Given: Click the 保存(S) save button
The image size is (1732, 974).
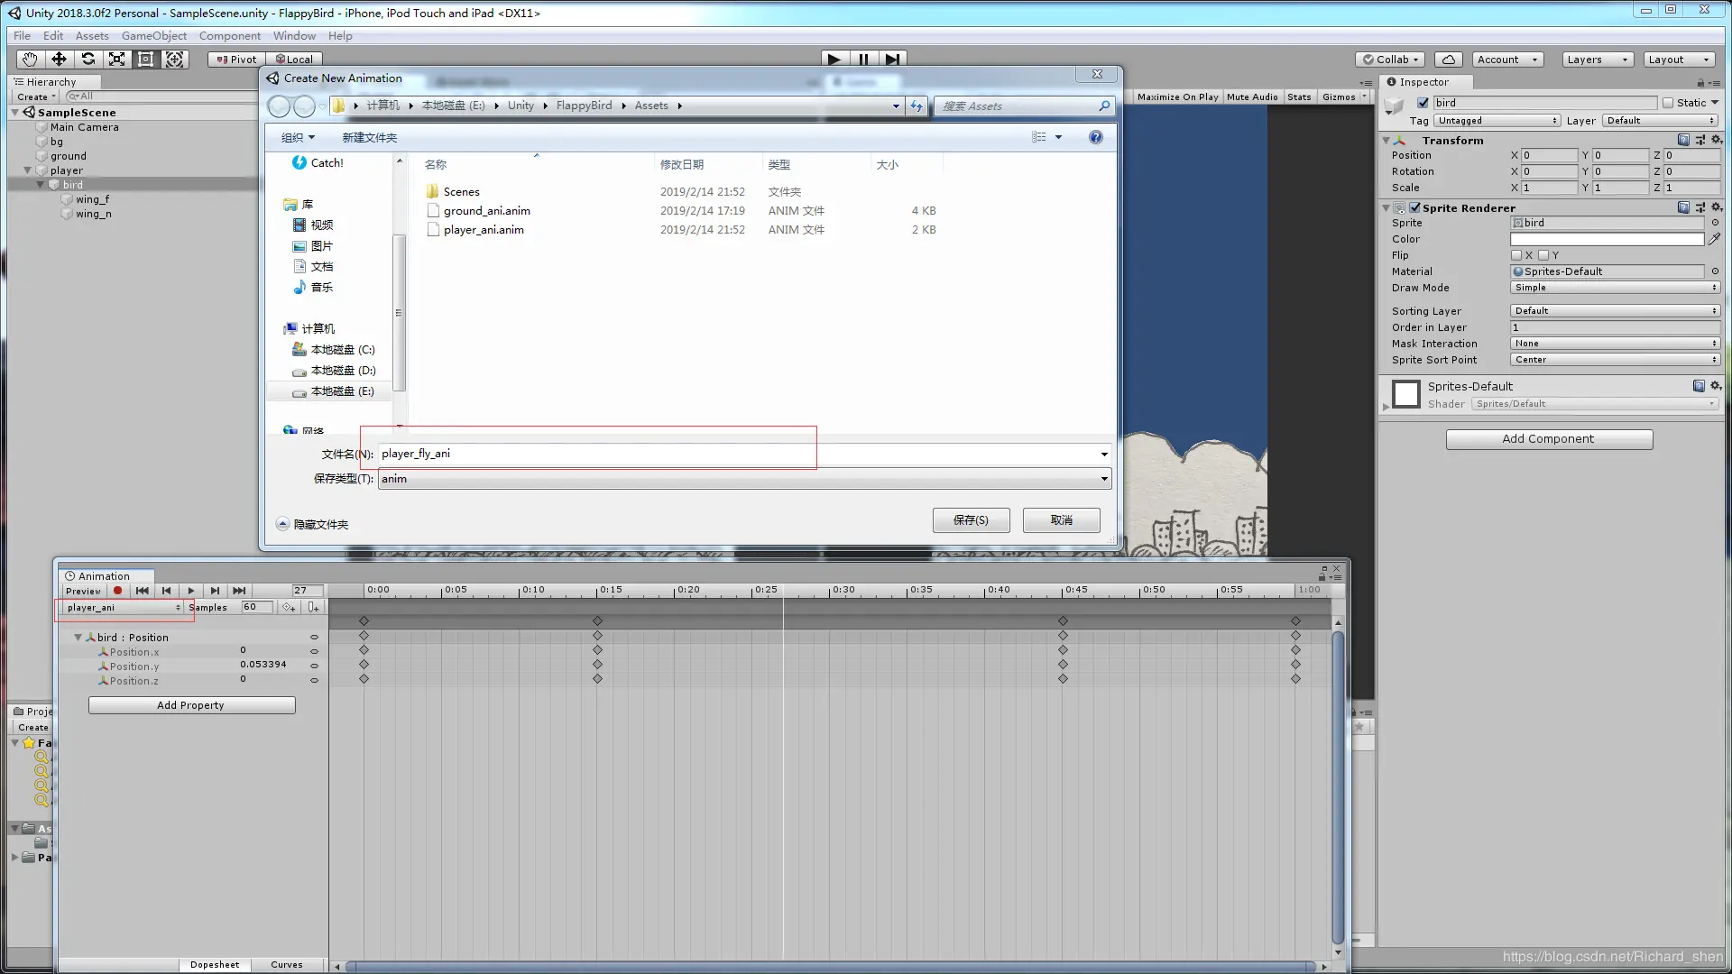Looking at the screenshot, I should pyautogui.click(x=971, y=520).
